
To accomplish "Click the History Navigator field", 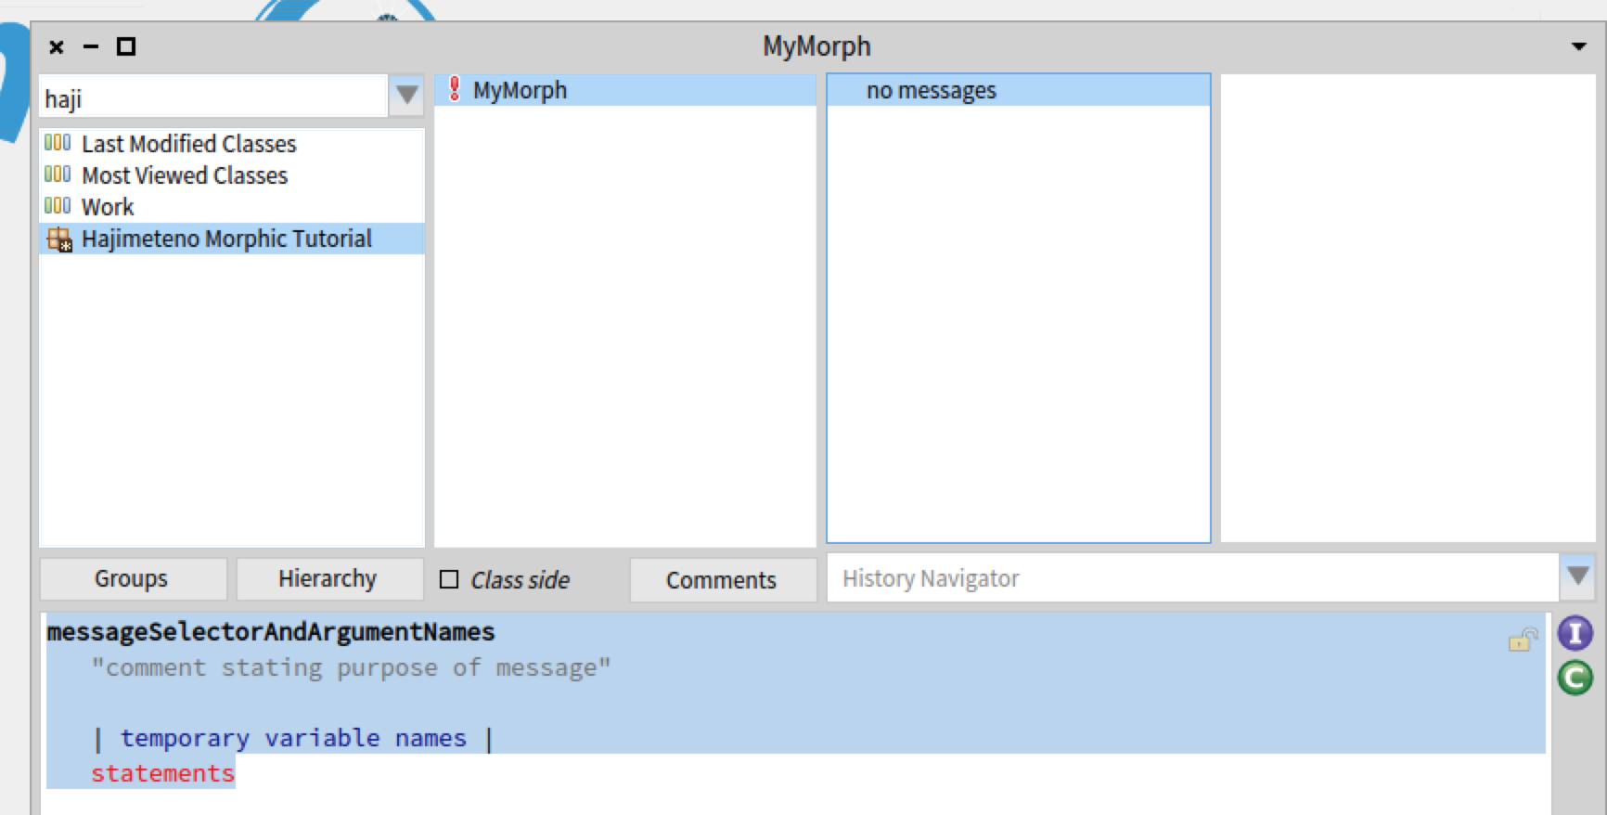I will [1192, 577].
